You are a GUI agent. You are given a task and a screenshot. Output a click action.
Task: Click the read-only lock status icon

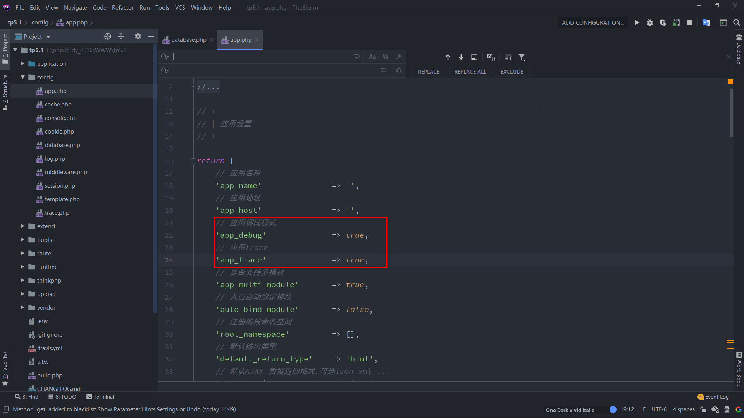tap(703, 409)
